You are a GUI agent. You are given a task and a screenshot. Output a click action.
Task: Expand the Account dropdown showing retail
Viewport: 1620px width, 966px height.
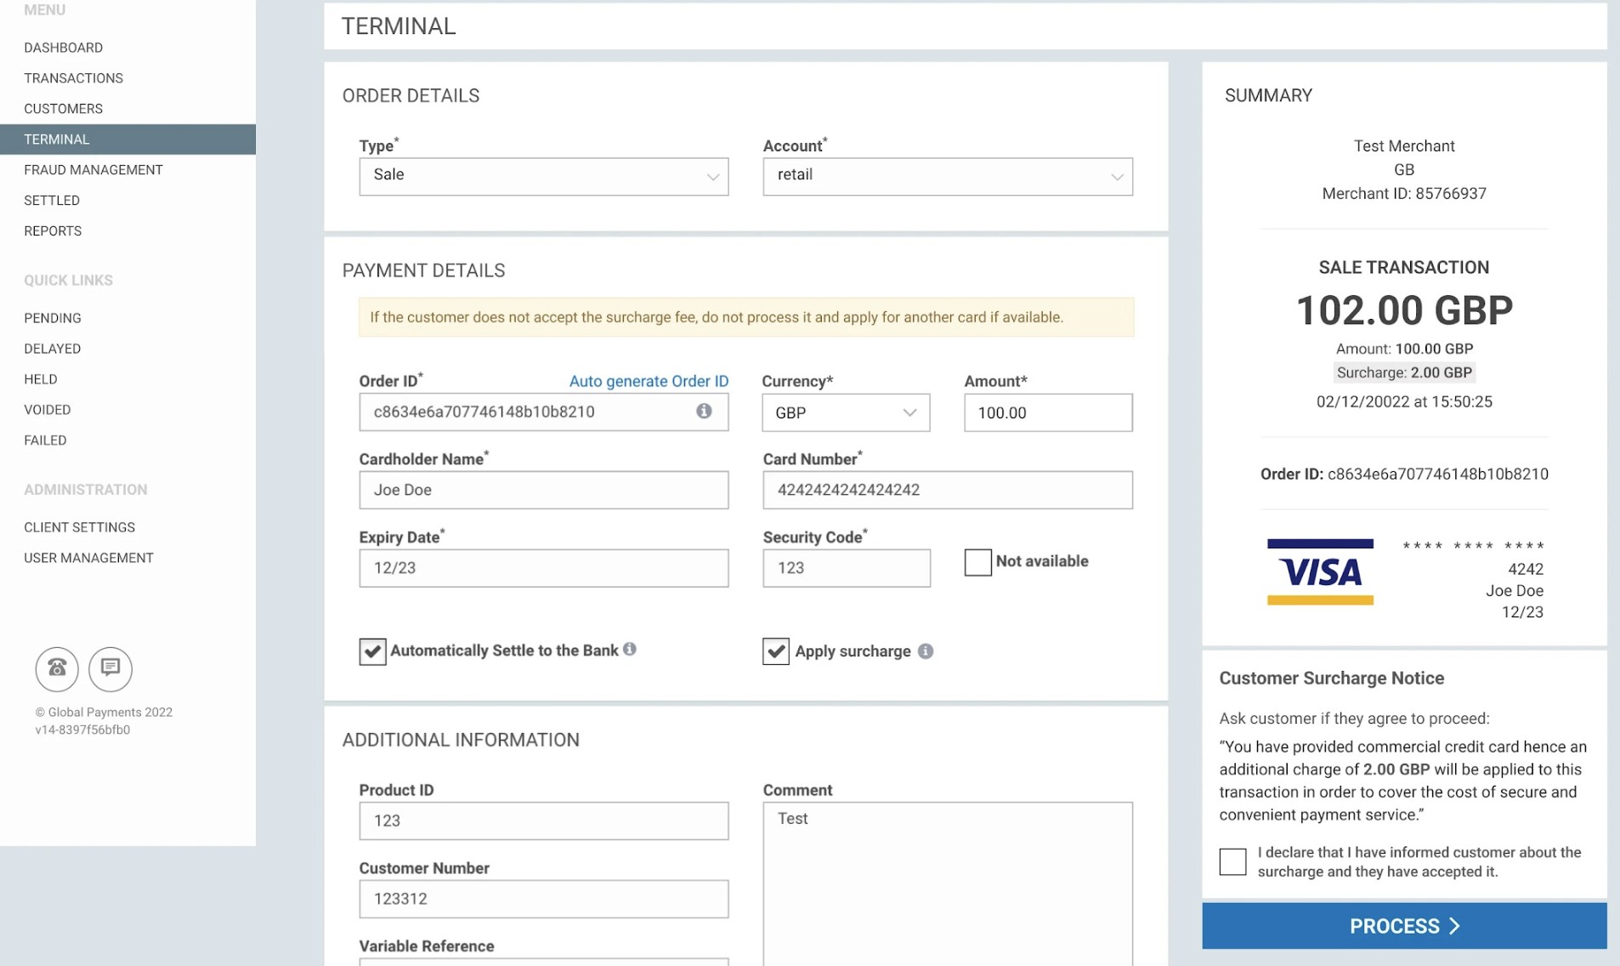coord(947,176)
